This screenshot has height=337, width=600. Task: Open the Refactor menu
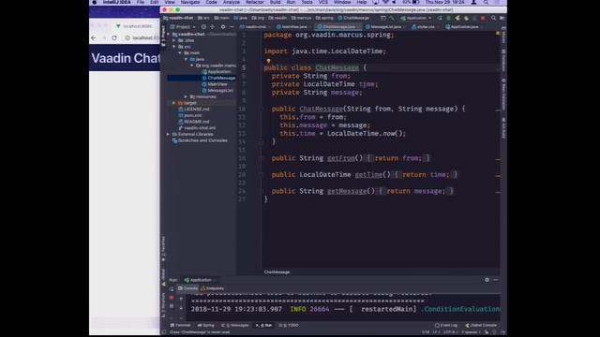tap(255, 2)
